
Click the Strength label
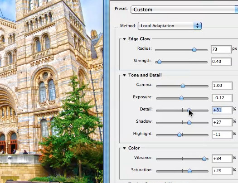click(x=143, y=61)
